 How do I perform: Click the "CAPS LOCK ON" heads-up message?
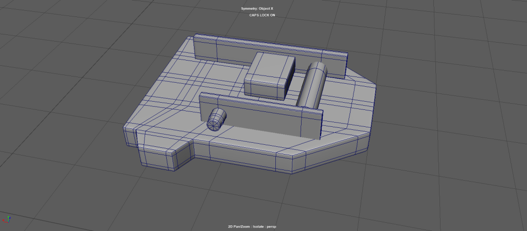point(262,15)
